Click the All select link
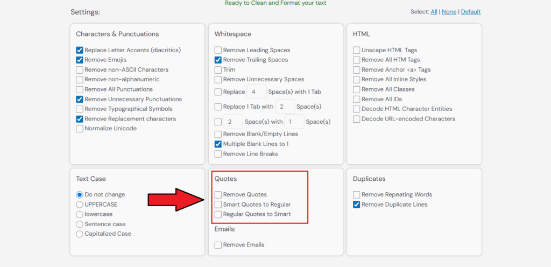The image size is (551, 267). pos(434,12)
